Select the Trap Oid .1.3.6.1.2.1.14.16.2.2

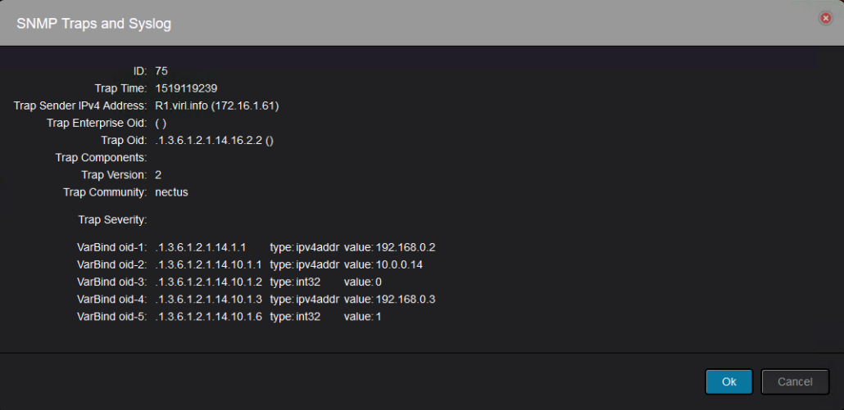click(x=209, y=141)
